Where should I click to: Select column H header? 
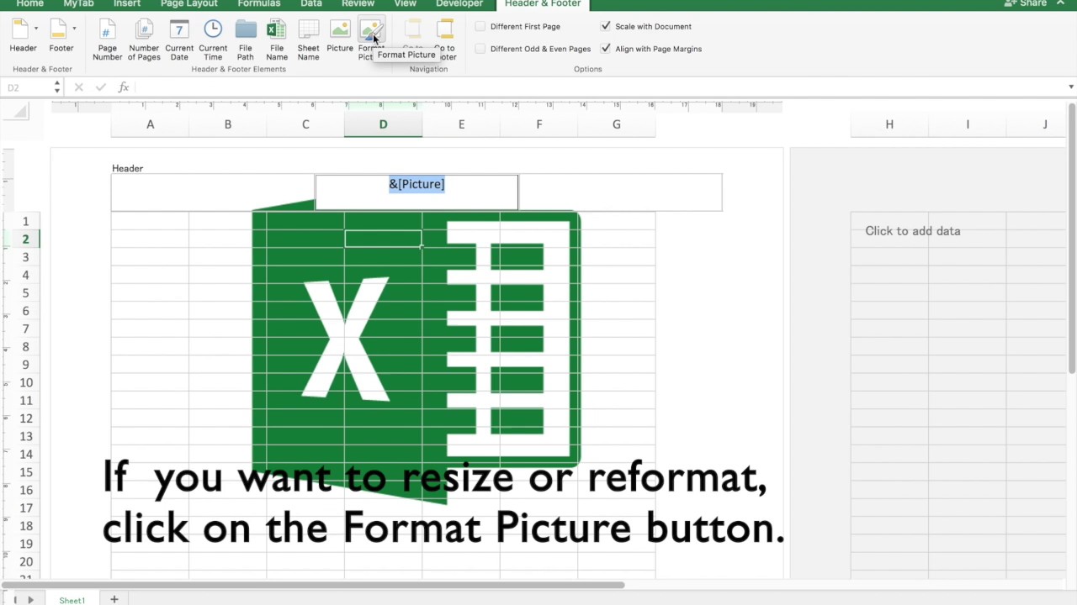889,124
